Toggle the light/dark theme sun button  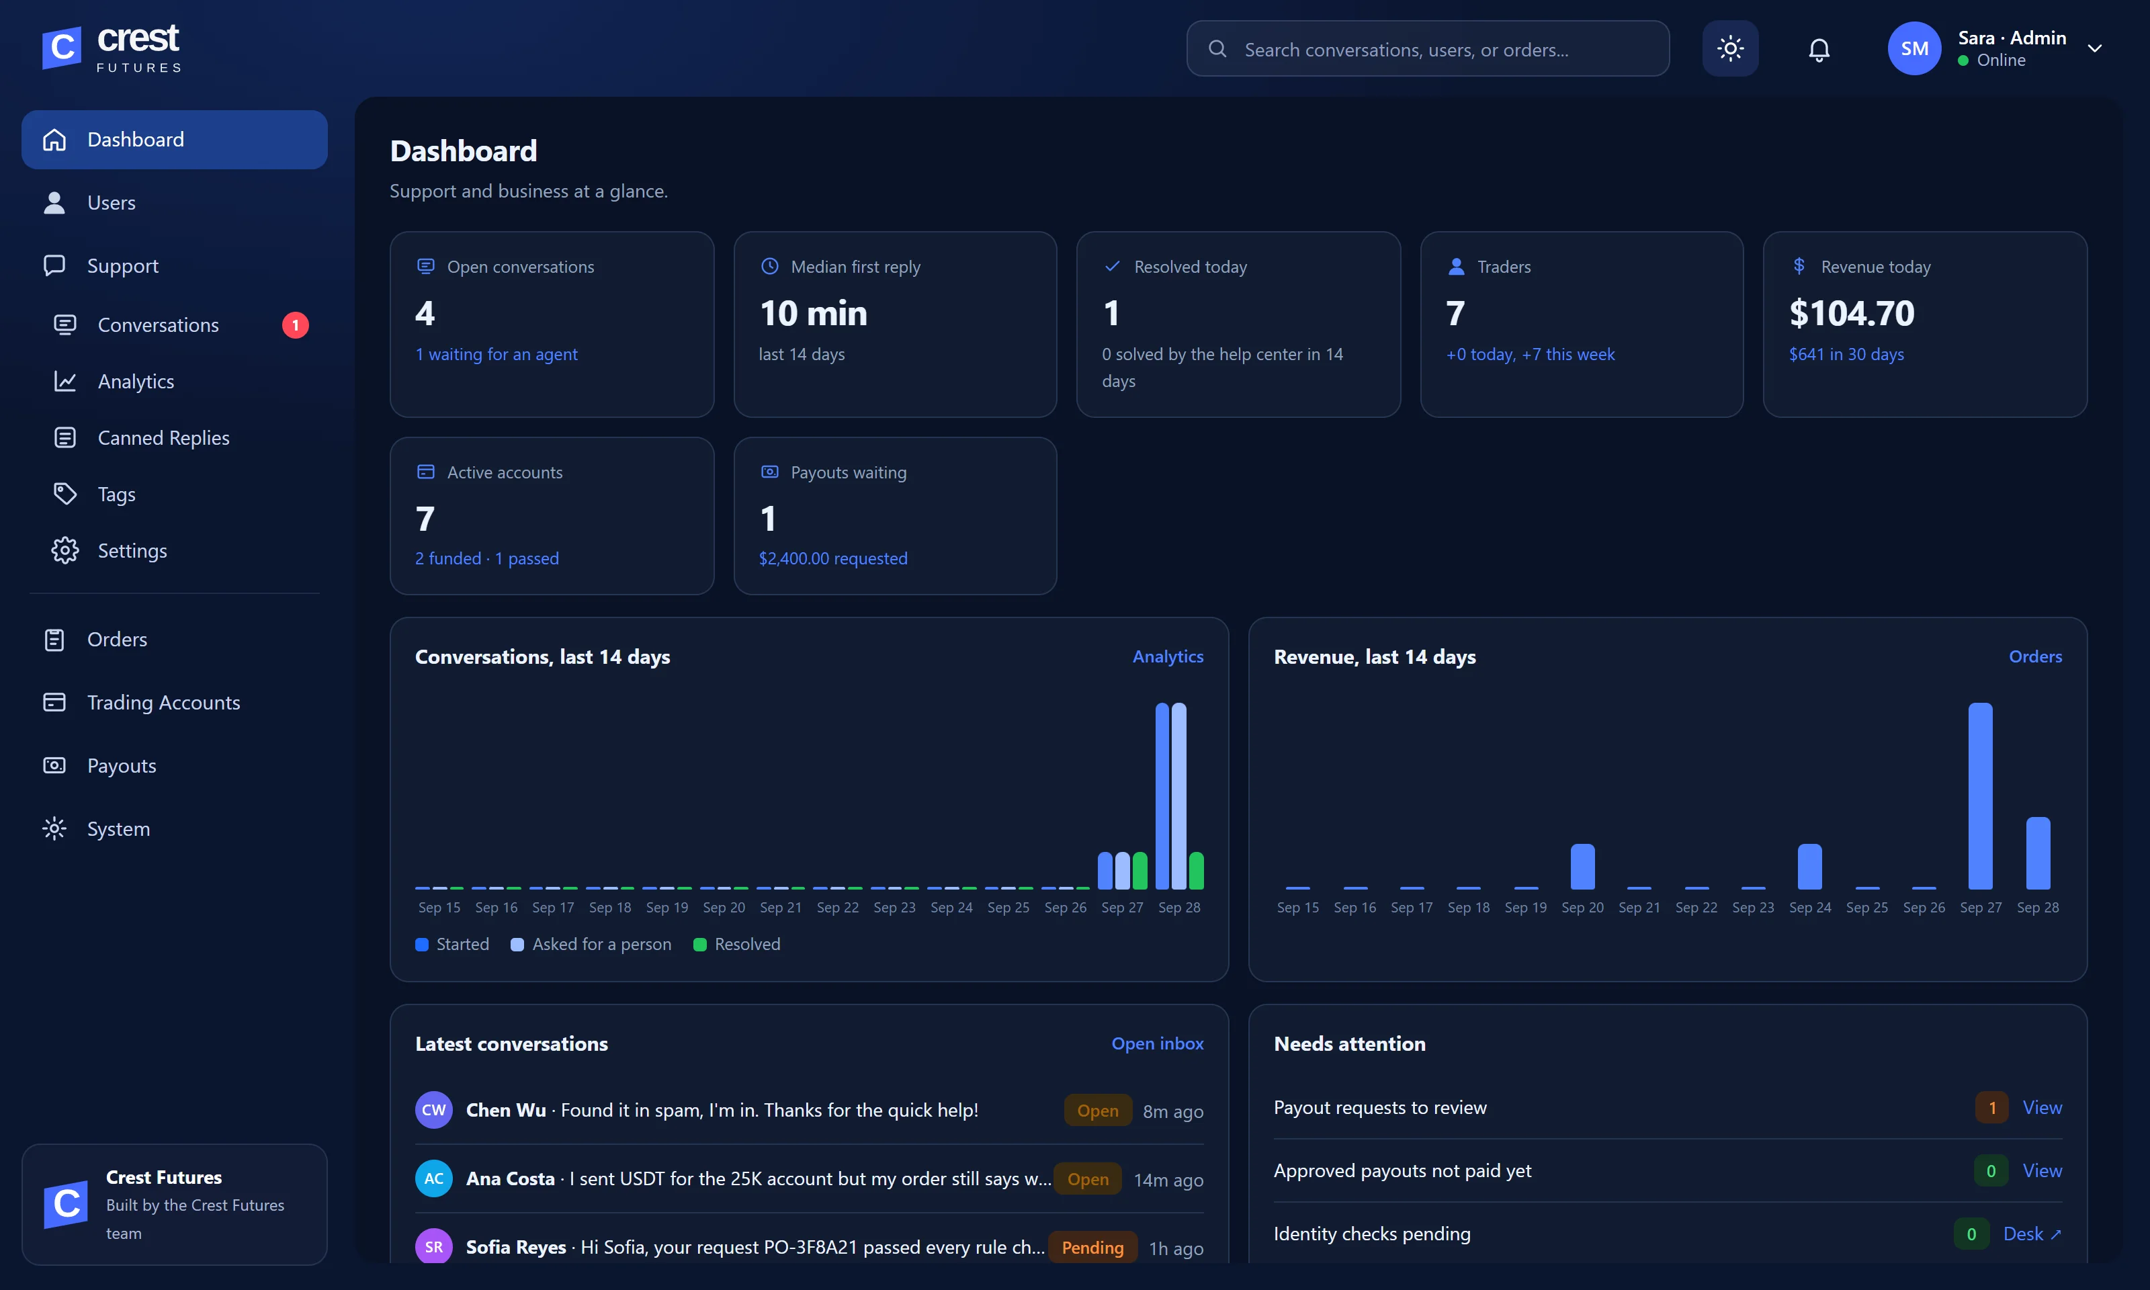pyautogui.click(x=1729, y=48)
